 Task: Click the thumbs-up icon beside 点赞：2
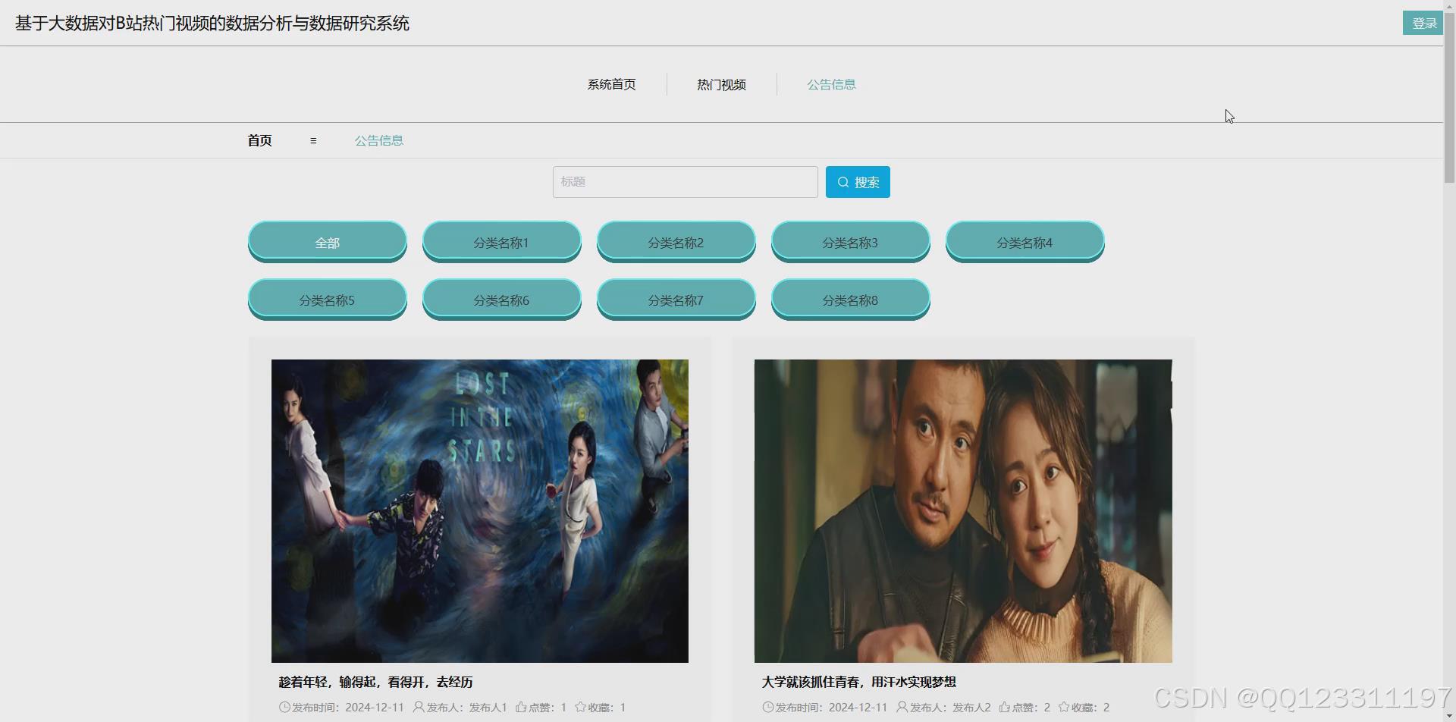click(1005, 707)
